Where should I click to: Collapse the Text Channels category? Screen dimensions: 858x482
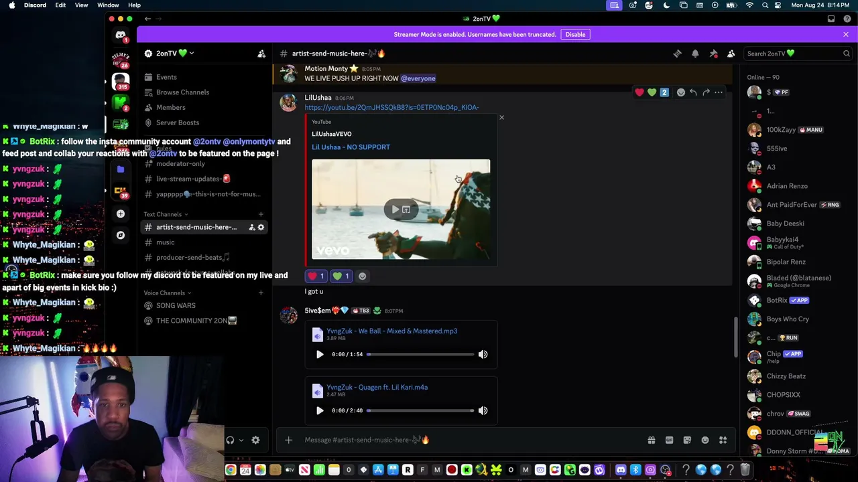166,214
